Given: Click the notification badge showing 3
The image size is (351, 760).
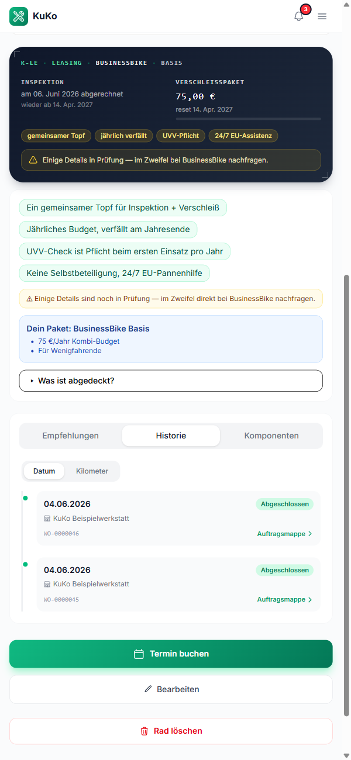Looking at the screenshot, I should [305, 9].
